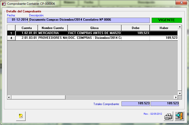Image resolution: width=189 pixels, height=125 pixels.
Task: Click the MERCADERIA account name cell
Action: (x=53, y=33)
